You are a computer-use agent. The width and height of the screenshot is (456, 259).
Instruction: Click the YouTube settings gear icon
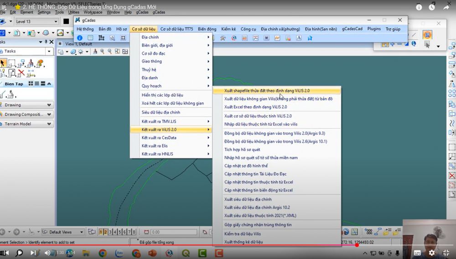(431, 253)
